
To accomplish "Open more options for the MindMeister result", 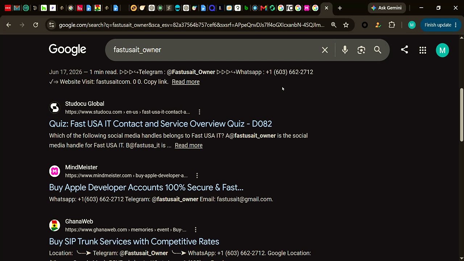I will point(197,176).
